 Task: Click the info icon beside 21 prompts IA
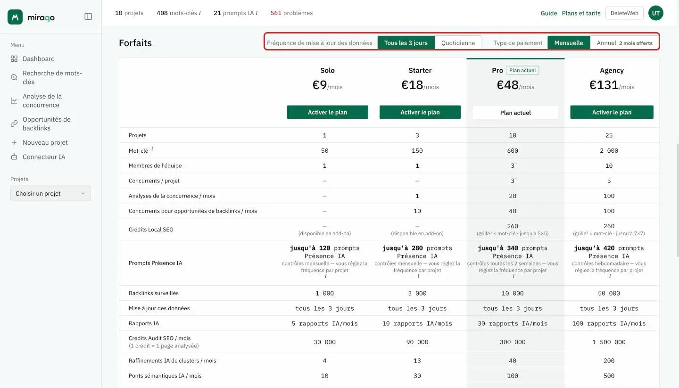tap(257, 13)
